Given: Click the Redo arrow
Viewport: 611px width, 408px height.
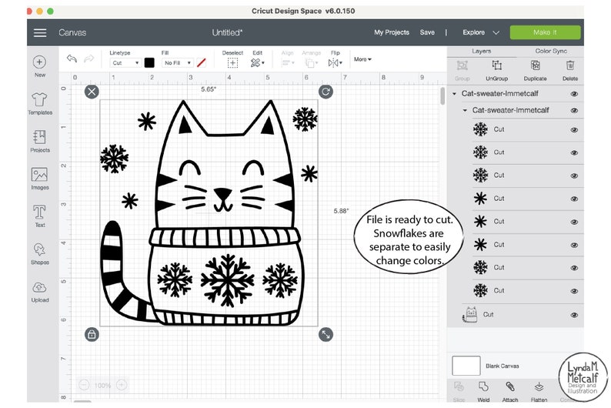Looking at the screenshot, I should [x=89, y=59].
